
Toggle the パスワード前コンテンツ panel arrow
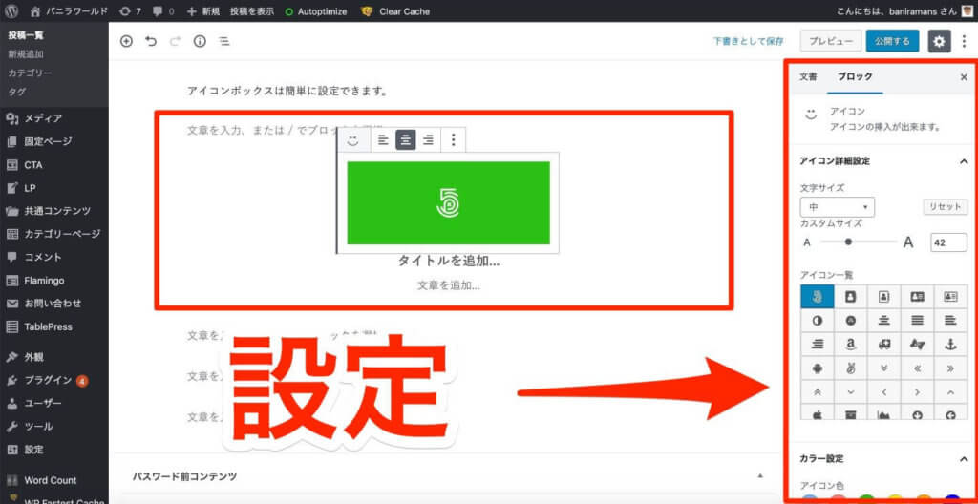click(x=759, y=476)
